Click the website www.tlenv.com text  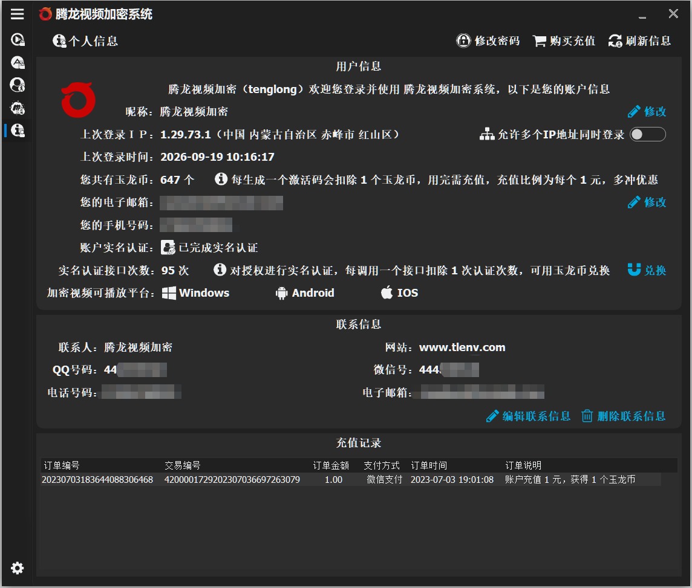462,347
